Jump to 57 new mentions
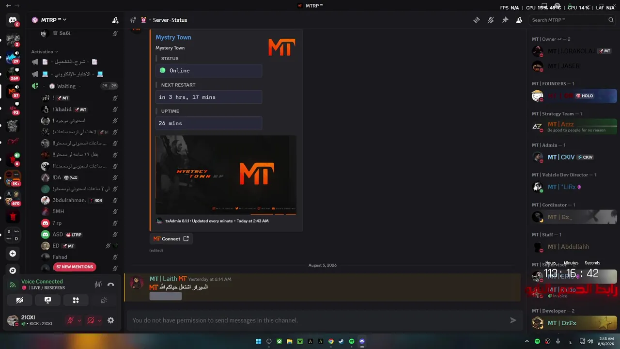The height and width of the screenshot is (349, 620). [75, 267]
